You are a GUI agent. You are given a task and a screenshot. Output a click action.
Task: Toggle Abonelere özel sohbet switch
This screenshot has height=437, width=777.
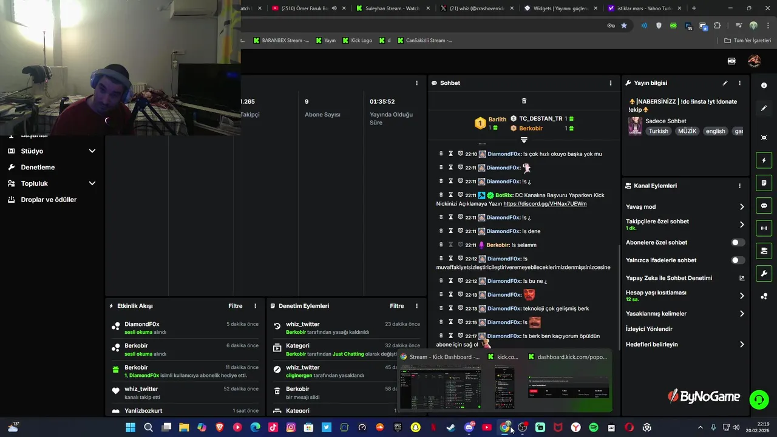(738, 242)
